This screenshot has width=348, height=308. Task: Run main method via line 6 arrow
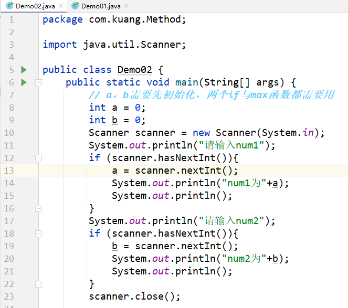click(24, 82)
